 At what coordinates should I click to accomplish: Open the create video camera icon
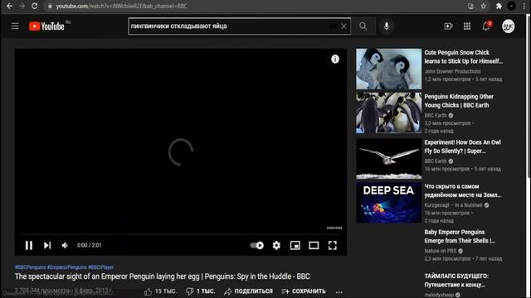[x=448, y=26]
